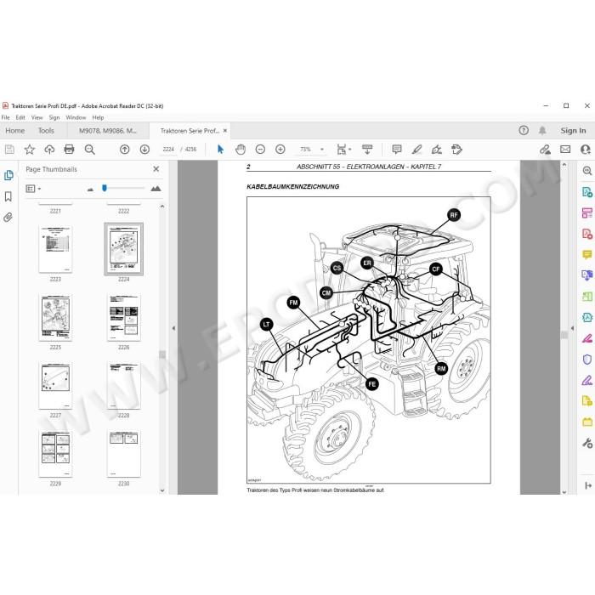The image size is (595, 595).
Task: Click the thumbnail size slider handle
Action: coord(105,188)
